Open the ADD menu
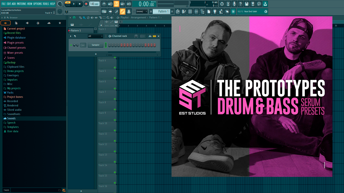Viewport: 344px width, 193px height. (x=14, y=4)
